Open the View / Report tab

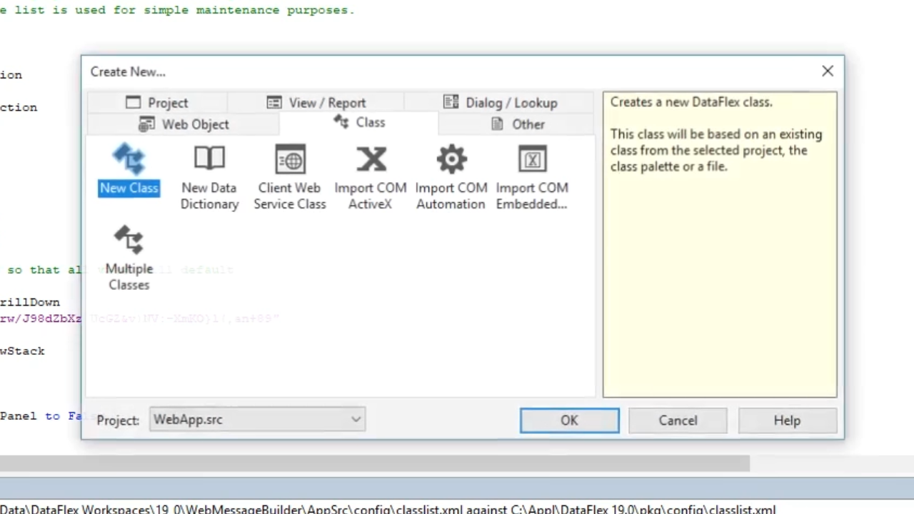[x=316, y=103]
